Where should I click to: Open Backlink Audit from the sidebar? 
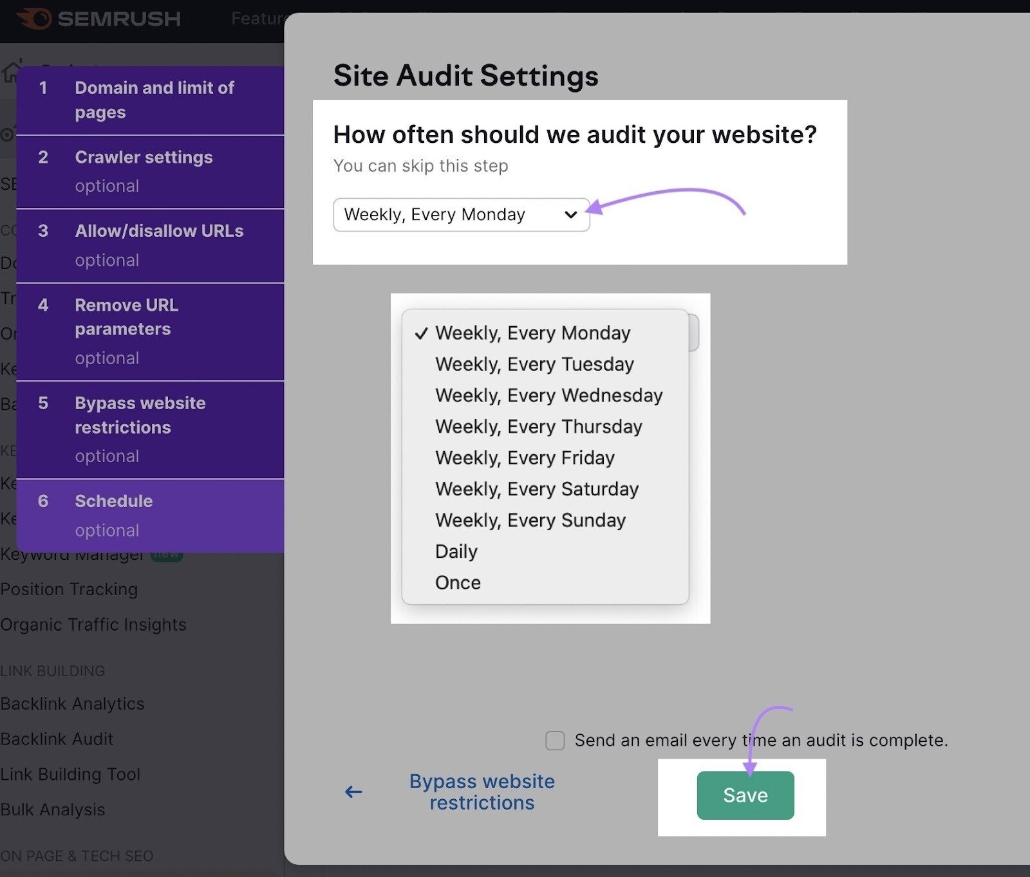57,739
